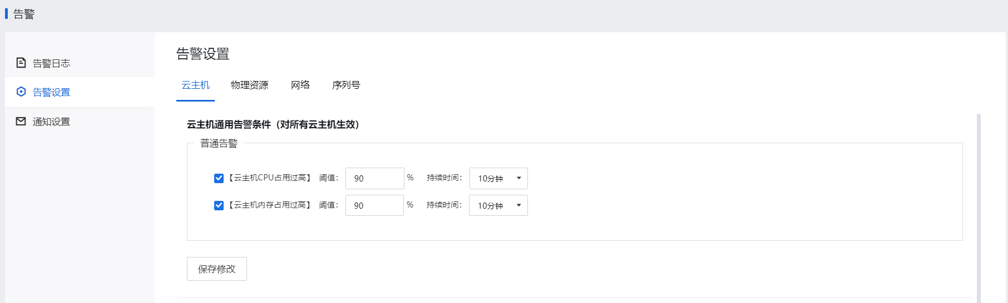The image size is (1008, 303).
Task: Click the CPU duration dropdown arrow
Action: [519, 178]
